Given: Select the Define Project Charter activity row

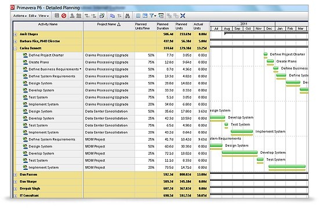Looking at the screenshot, I should click(x=111, y=55).
